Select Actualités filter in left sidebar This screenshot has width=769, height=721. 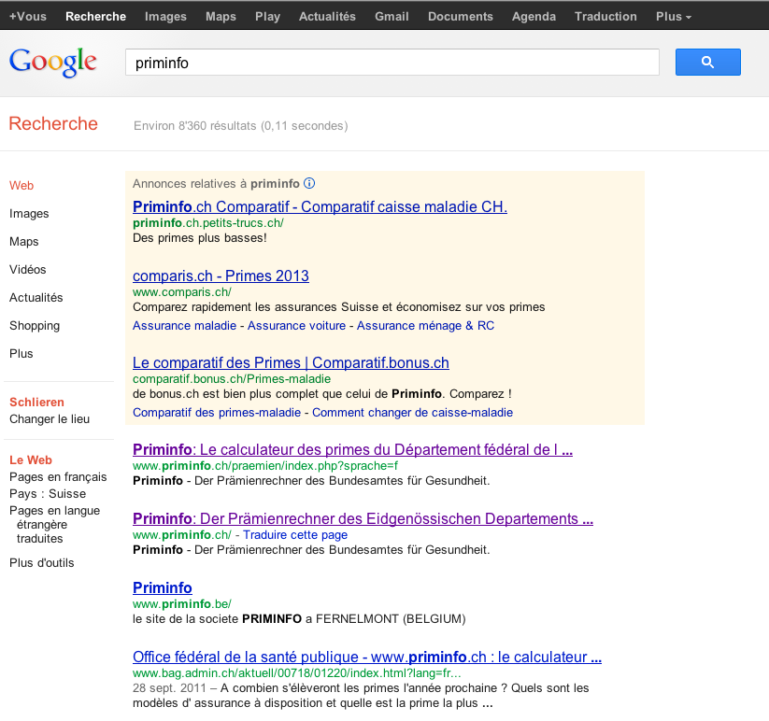tap(36, 298)
